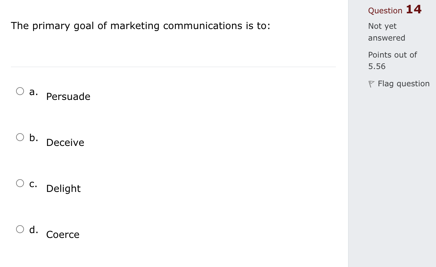Image resolution: width=436 pixels, height=267 pixels.
Task: Click option letter d.
Action: pyautogui.click(x=34, y=230)
